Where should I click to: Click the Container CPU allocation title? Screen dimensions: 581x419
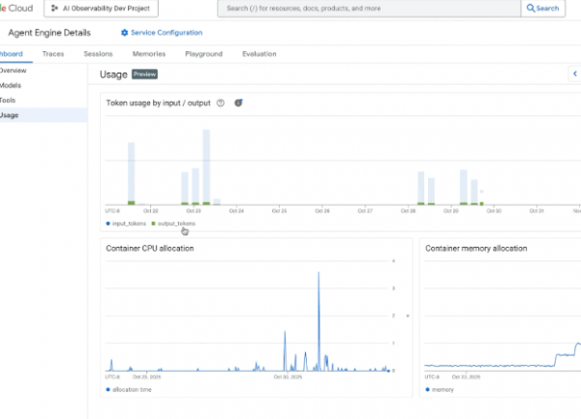pyautogui.click(x=150, y=249)
